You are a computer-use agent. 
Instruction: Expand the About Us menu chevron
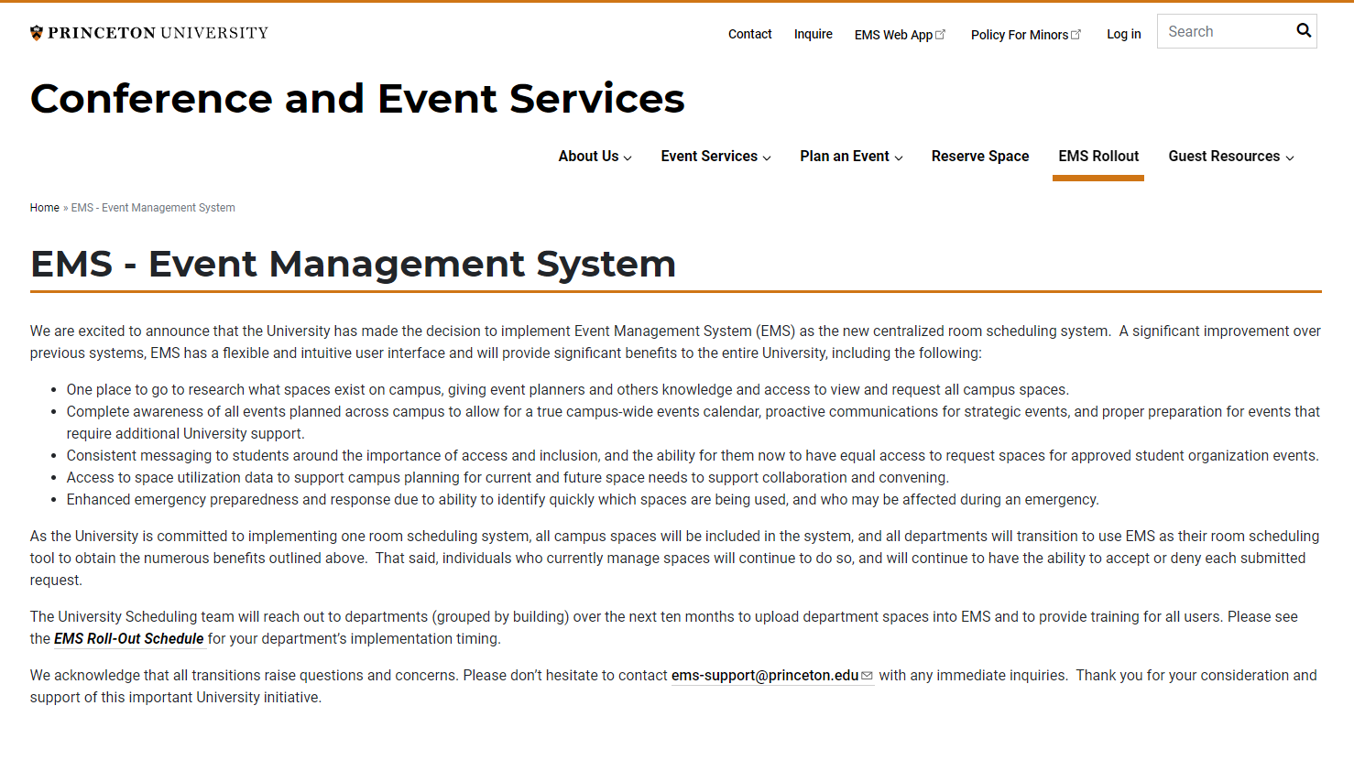628,157
